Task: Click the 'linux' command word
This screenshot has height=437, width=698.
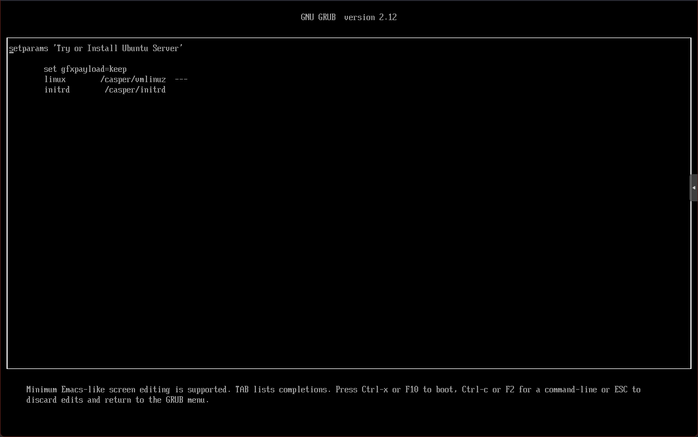Action: coord(55,79)
